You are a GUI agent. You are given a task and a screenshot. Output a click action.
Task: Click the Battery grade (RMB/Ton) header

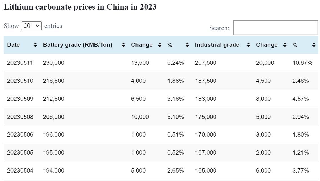77,45
